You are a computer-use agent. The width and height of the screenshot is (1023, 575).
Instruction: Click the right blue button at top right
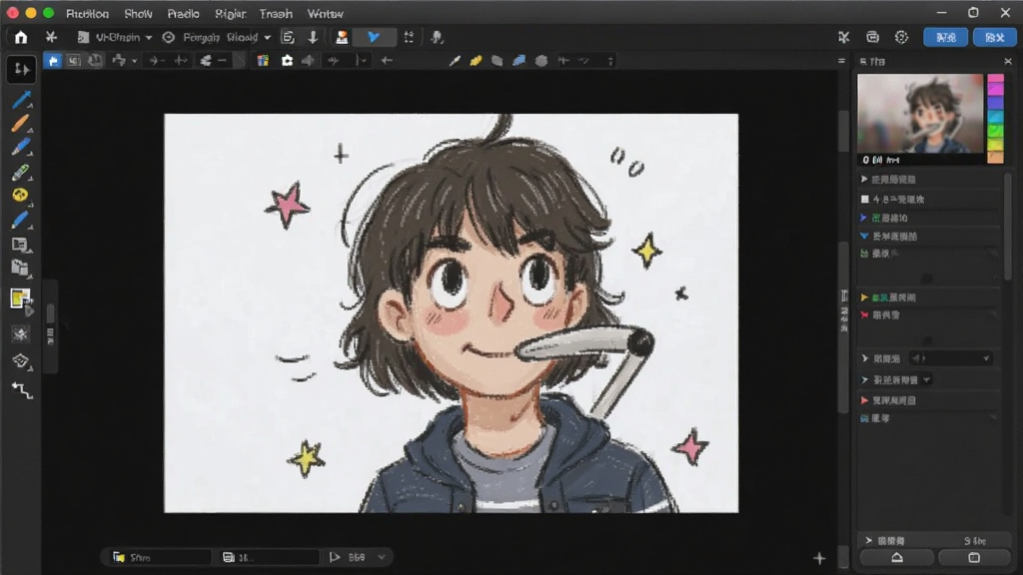[994, 37]
